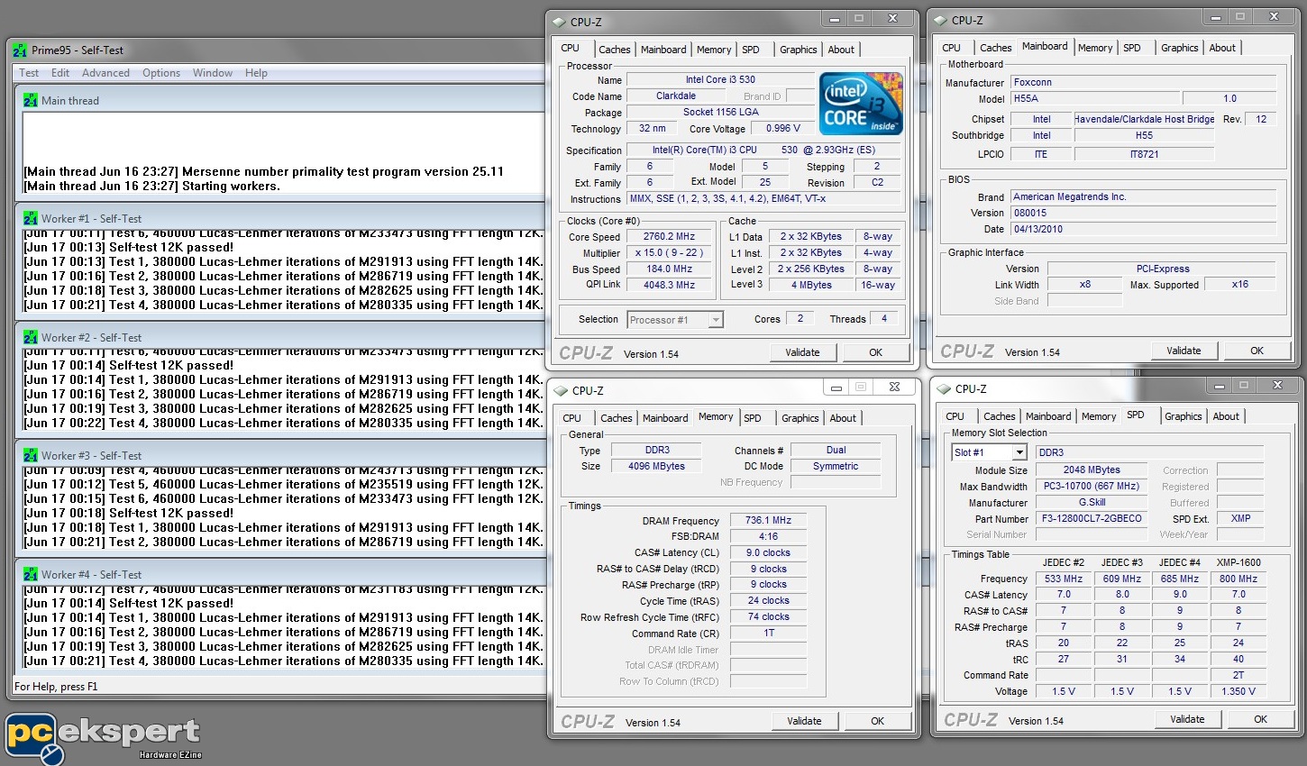Open the Advanced menu in Prime95
Viewport: 1307px width, 766px height.
pos(105,73)
